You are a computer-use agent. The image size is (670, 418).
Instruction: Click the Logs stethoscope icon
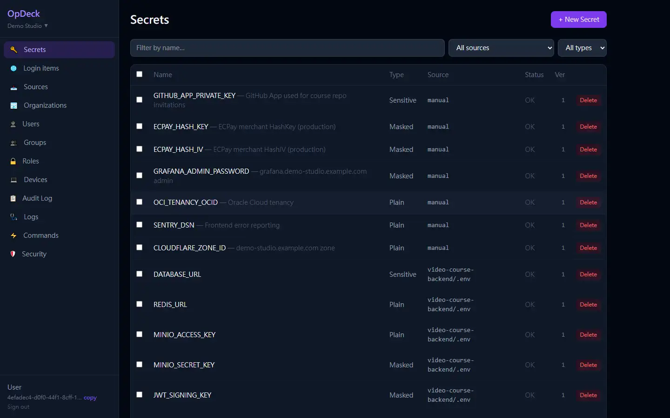pyautogui.click(x=14, y=217)
